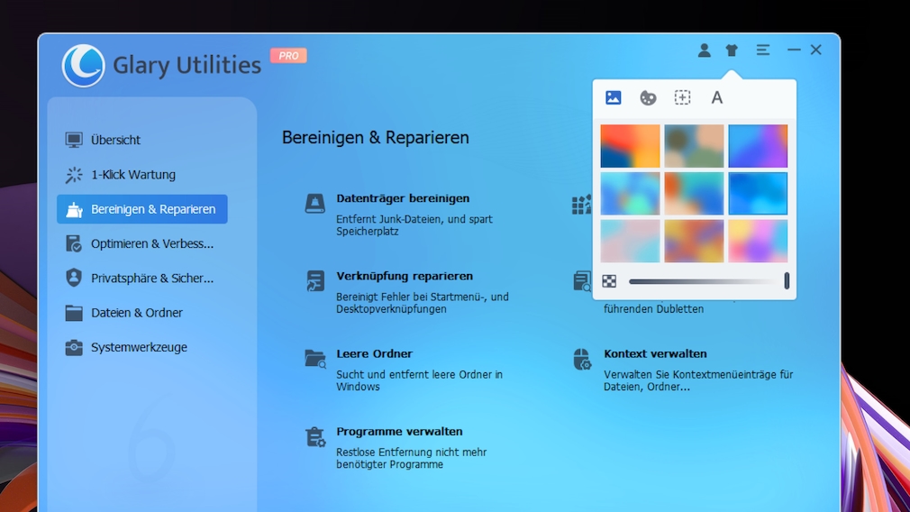Click the transparency checkerboard icon
The height and width of the screenshot is (512, 910).
pos(610,281)
